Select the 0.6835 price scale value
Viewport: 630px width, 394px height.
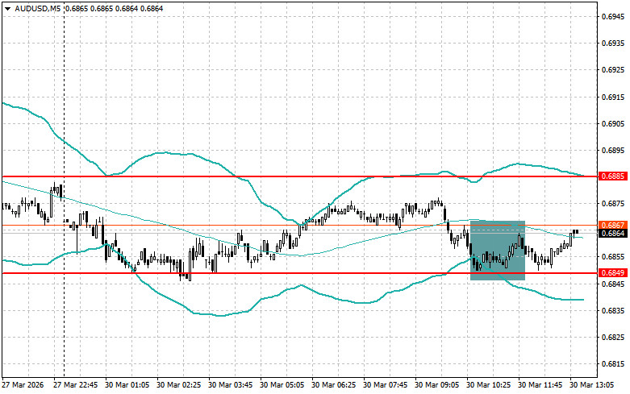click(613, 310)
